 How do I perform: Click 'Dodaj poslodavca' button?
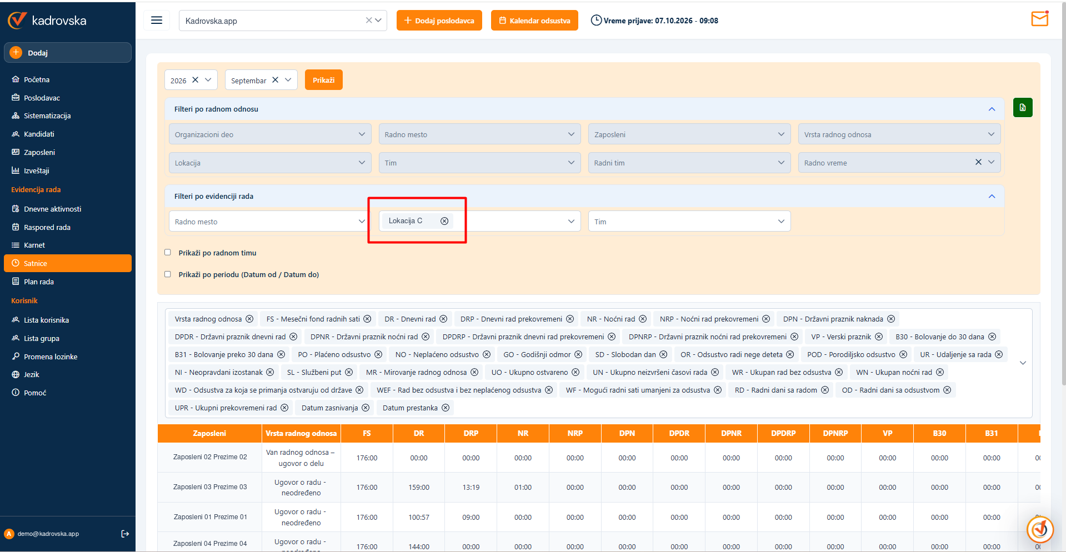pos(439,21)
